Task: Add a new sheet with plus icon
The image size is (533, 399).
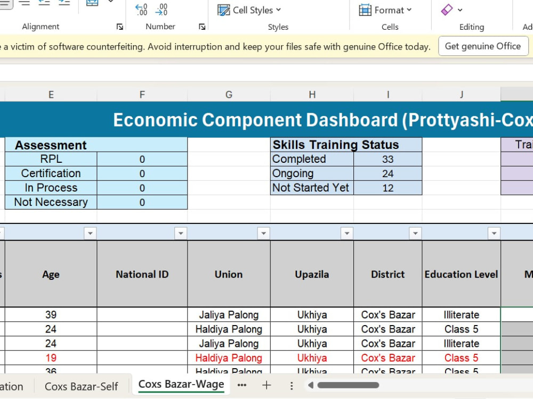Action: [x=266, y=385]
